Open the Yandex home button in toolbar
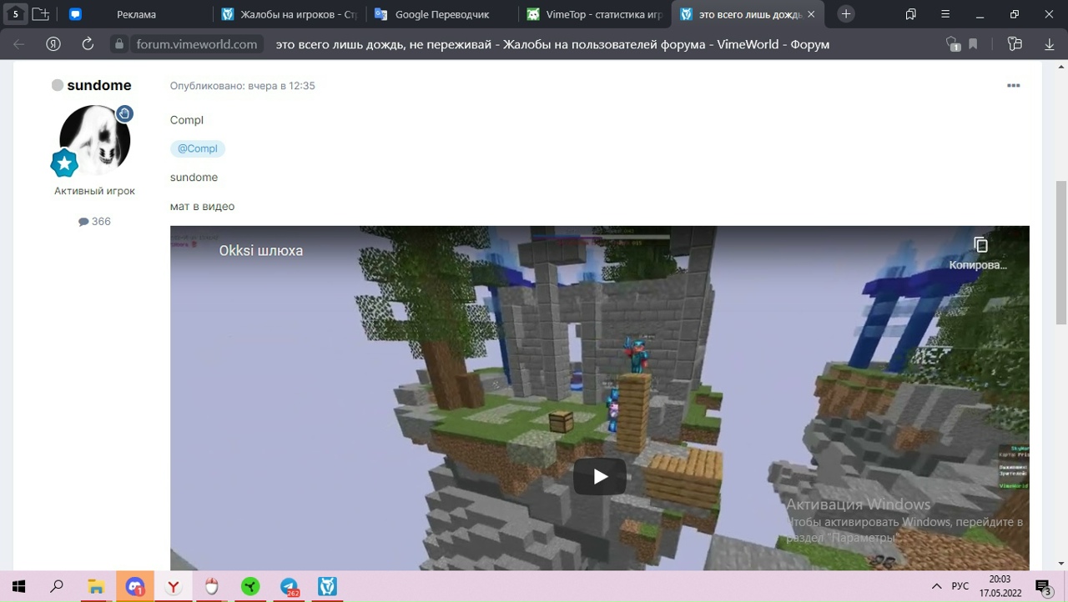This screenshot has height=602, width=1068. coord(53,44)
